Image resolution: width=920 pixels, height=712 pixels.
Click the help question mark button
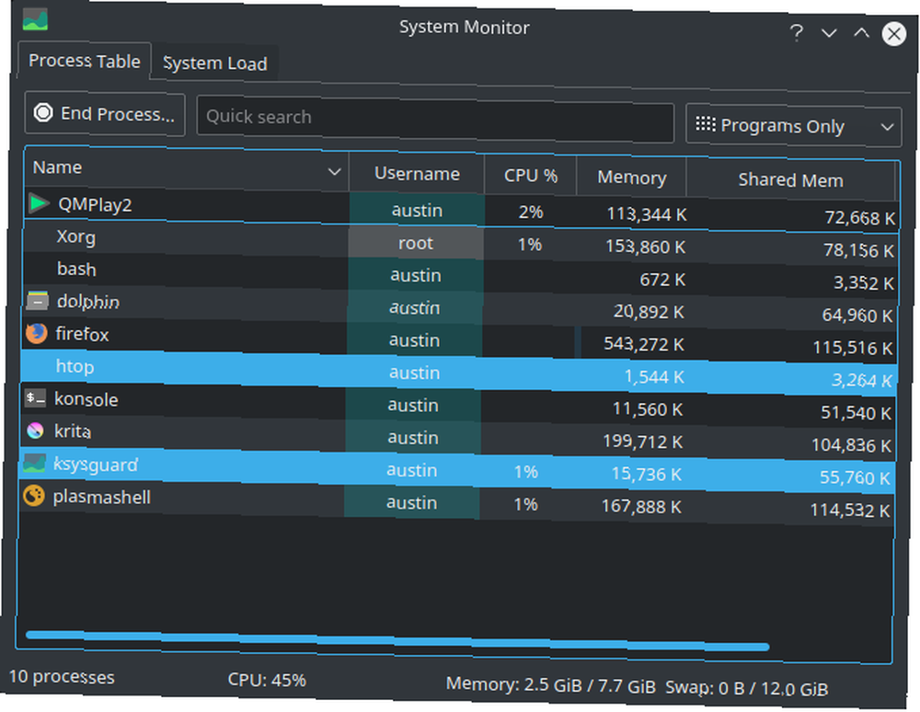(796, 33)
